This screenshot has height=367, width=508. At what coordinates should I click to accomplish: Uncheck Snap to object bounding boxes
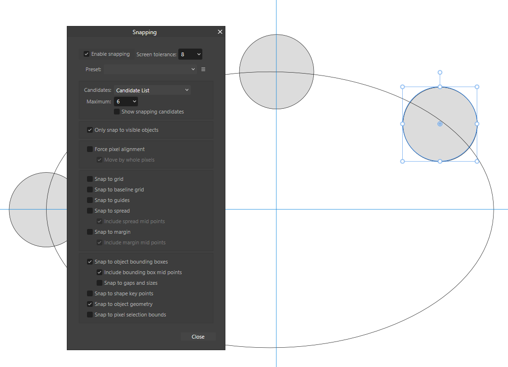[90, 261]
